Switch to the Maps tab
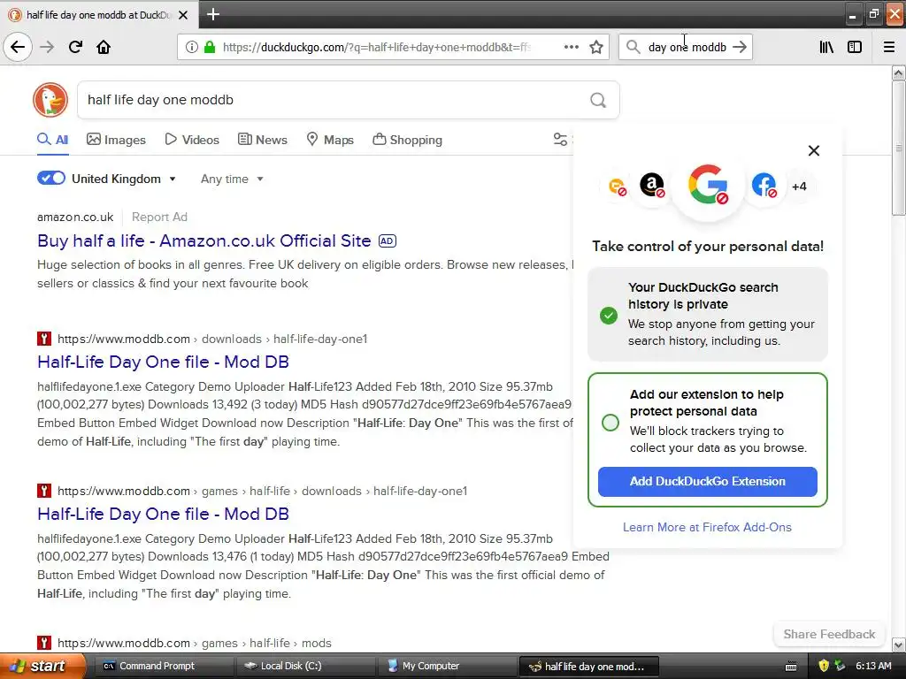 330,139
